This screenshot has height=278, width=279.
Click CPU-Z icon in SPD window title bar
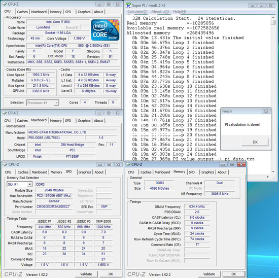click(5, 164)
